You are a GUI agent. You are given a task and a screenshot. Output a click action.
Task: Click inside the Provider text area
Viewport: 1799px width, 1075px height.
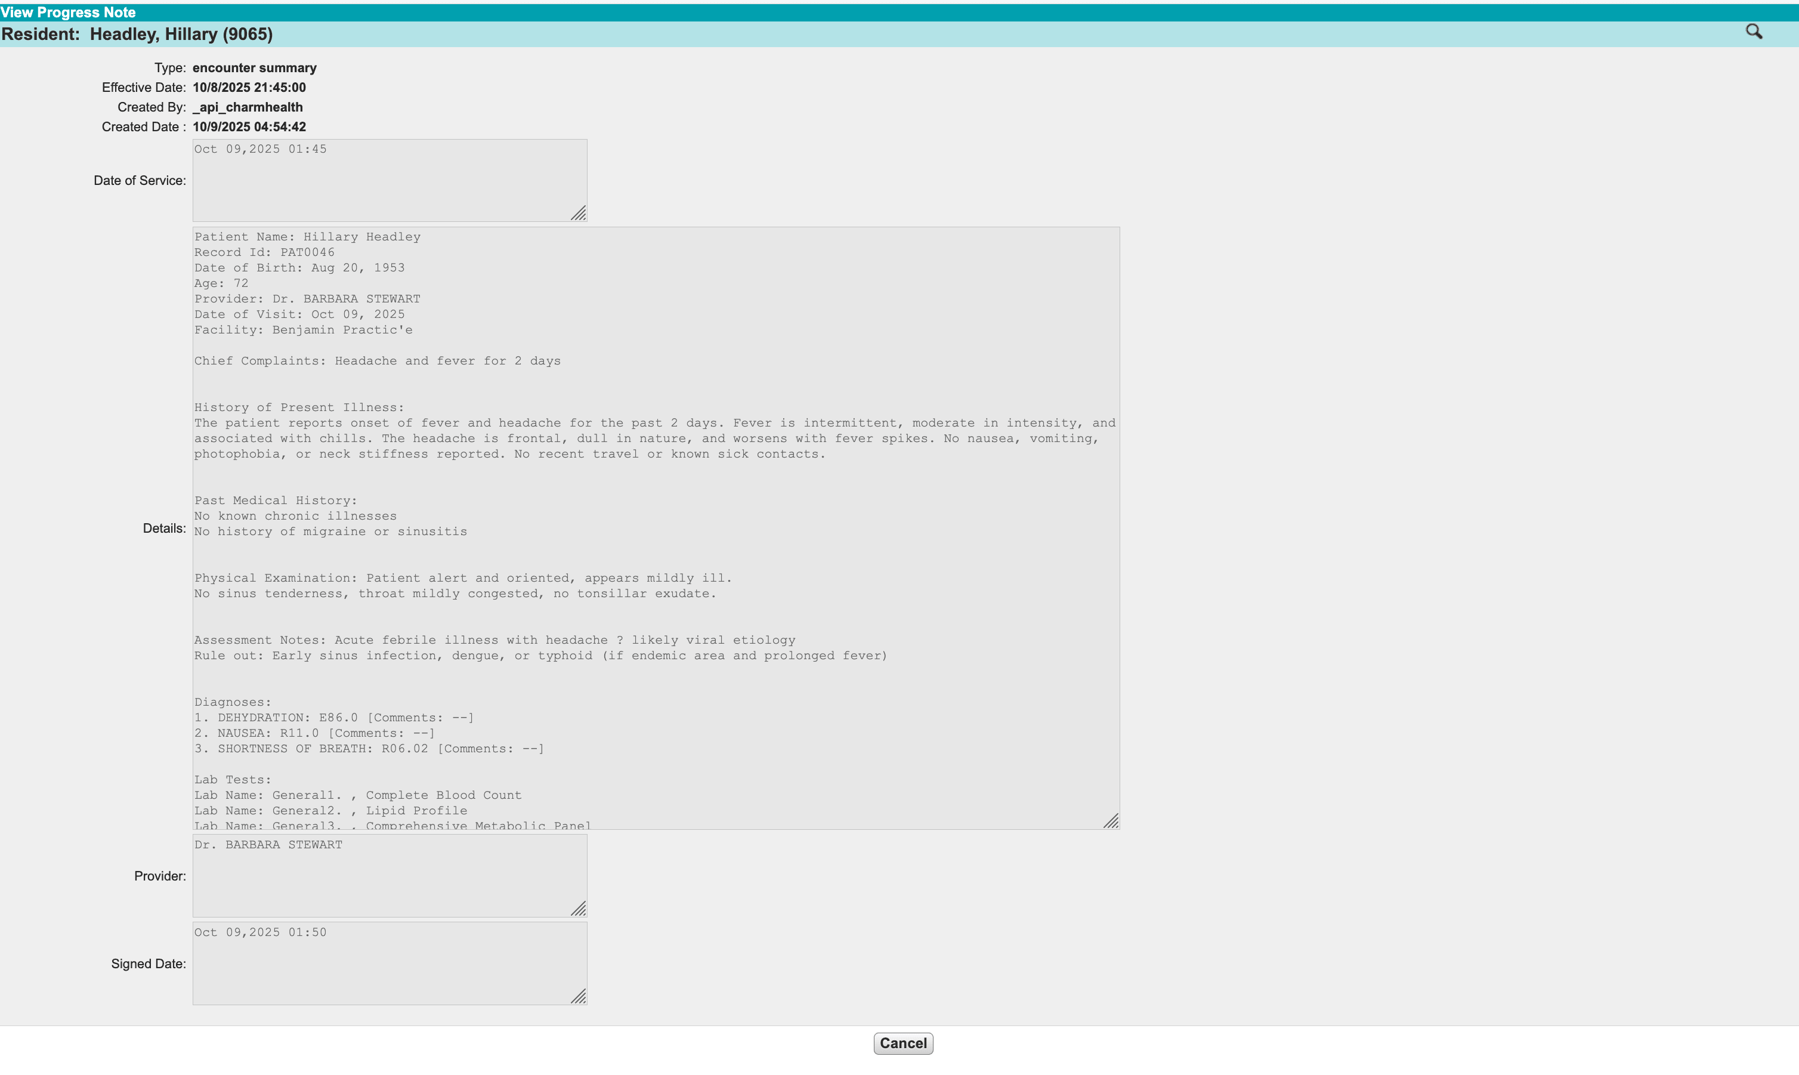click(390, 876)
